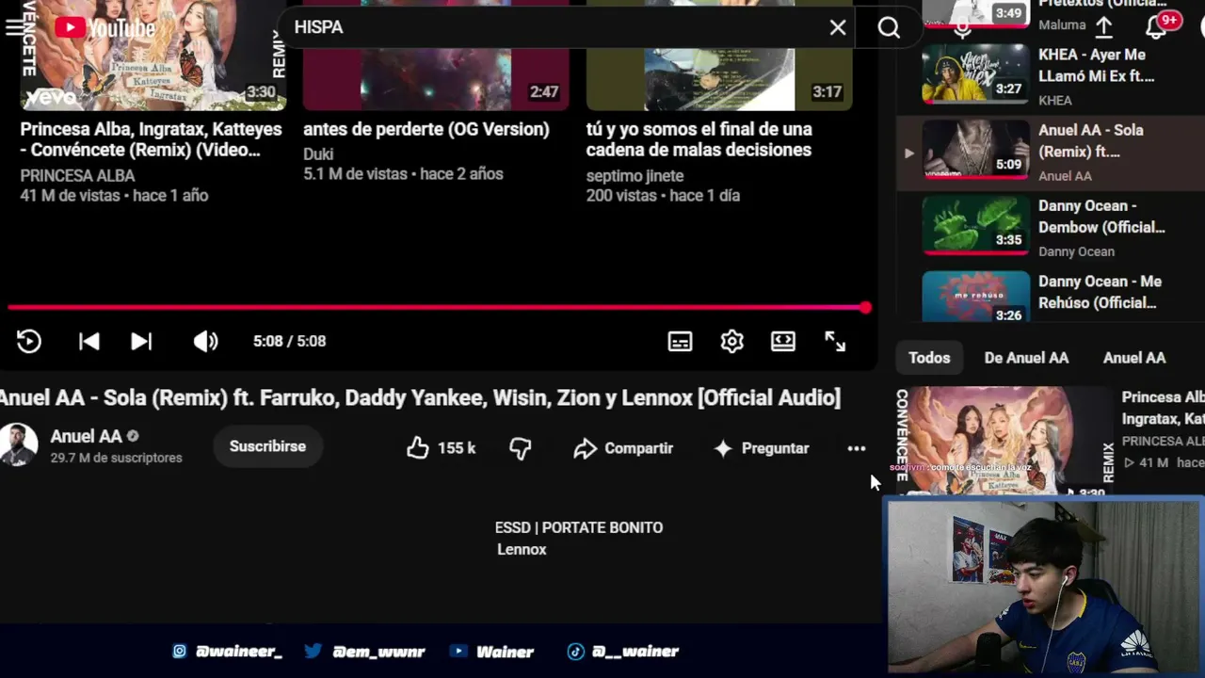Dislike the video with thumbs down
Viewport: 1205px width, 678px height.
521,448
